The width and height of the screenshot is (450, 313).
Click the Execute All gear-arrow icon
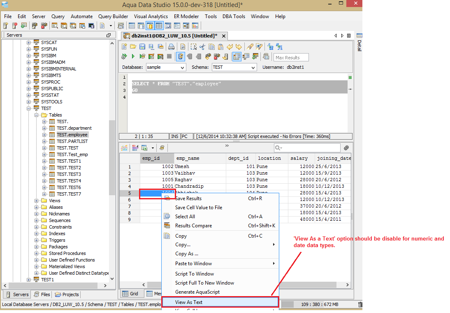tap(124, 56)
